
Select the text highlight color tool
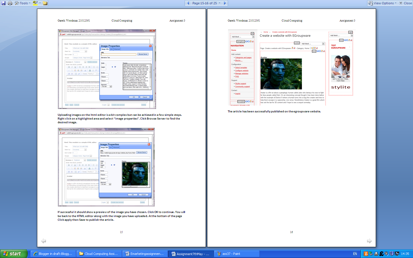point(35,3)
